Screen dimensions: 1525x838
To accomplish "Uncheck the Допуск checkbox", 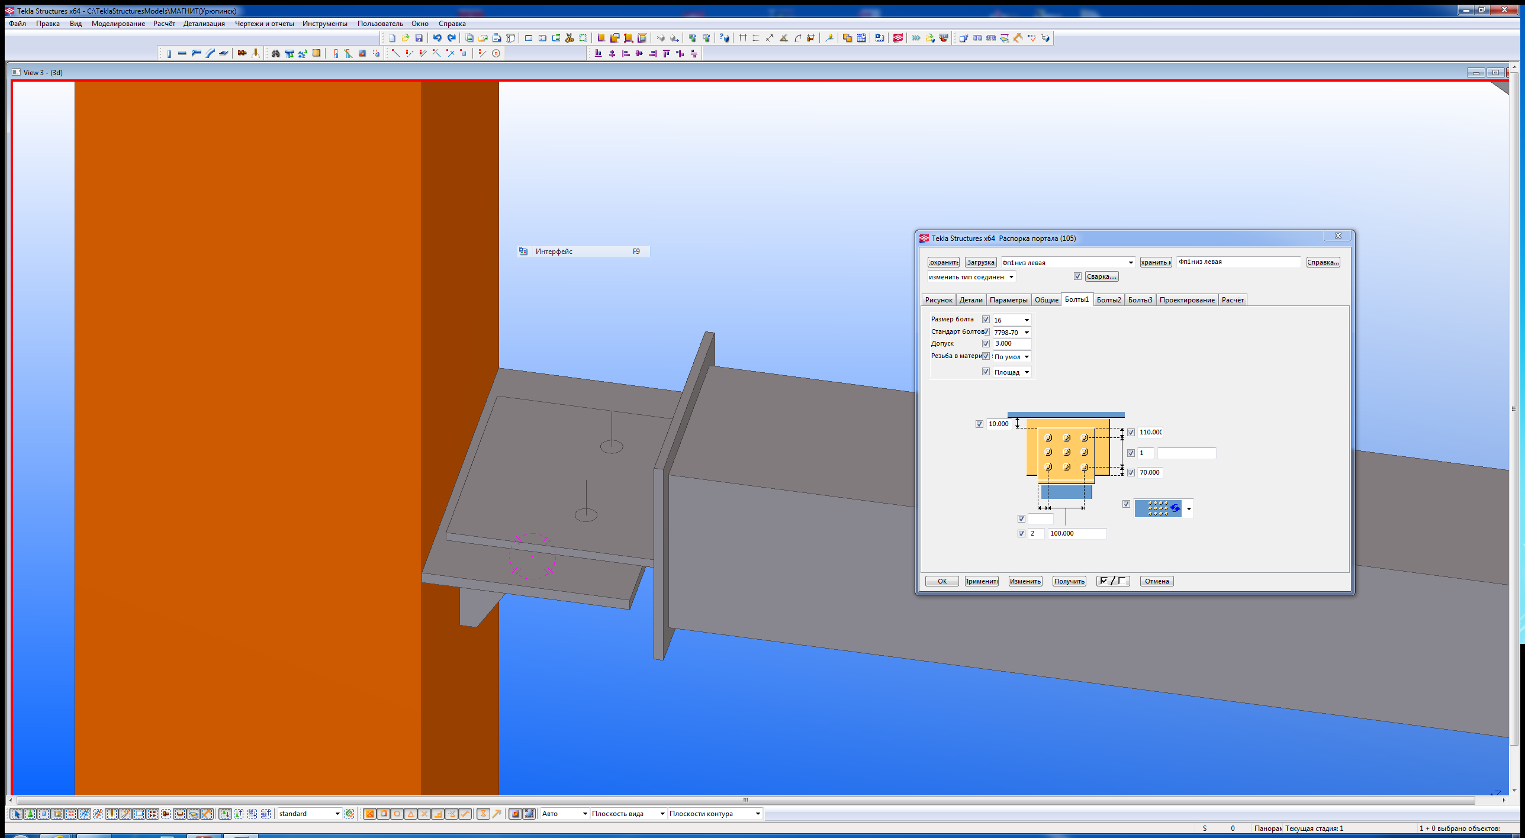I will (x=986, y=343).
